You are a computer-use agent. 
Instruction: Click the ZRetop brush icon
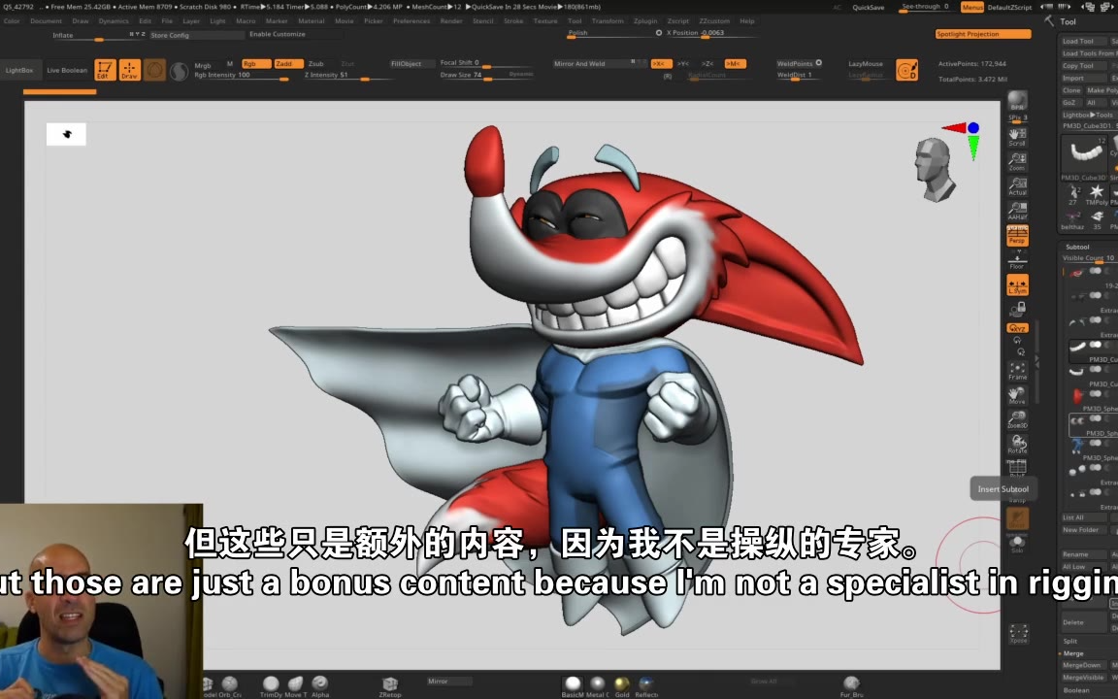pos(389,685)
